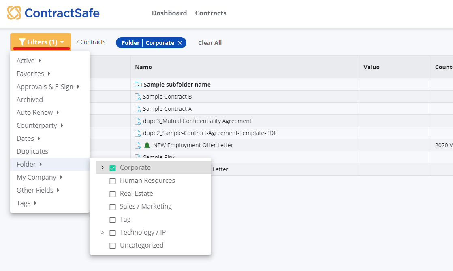This screenshot has width=453, height=271.
Task: Expand the Corporate subfolder chevron
Action: click(x=103, y=167)
